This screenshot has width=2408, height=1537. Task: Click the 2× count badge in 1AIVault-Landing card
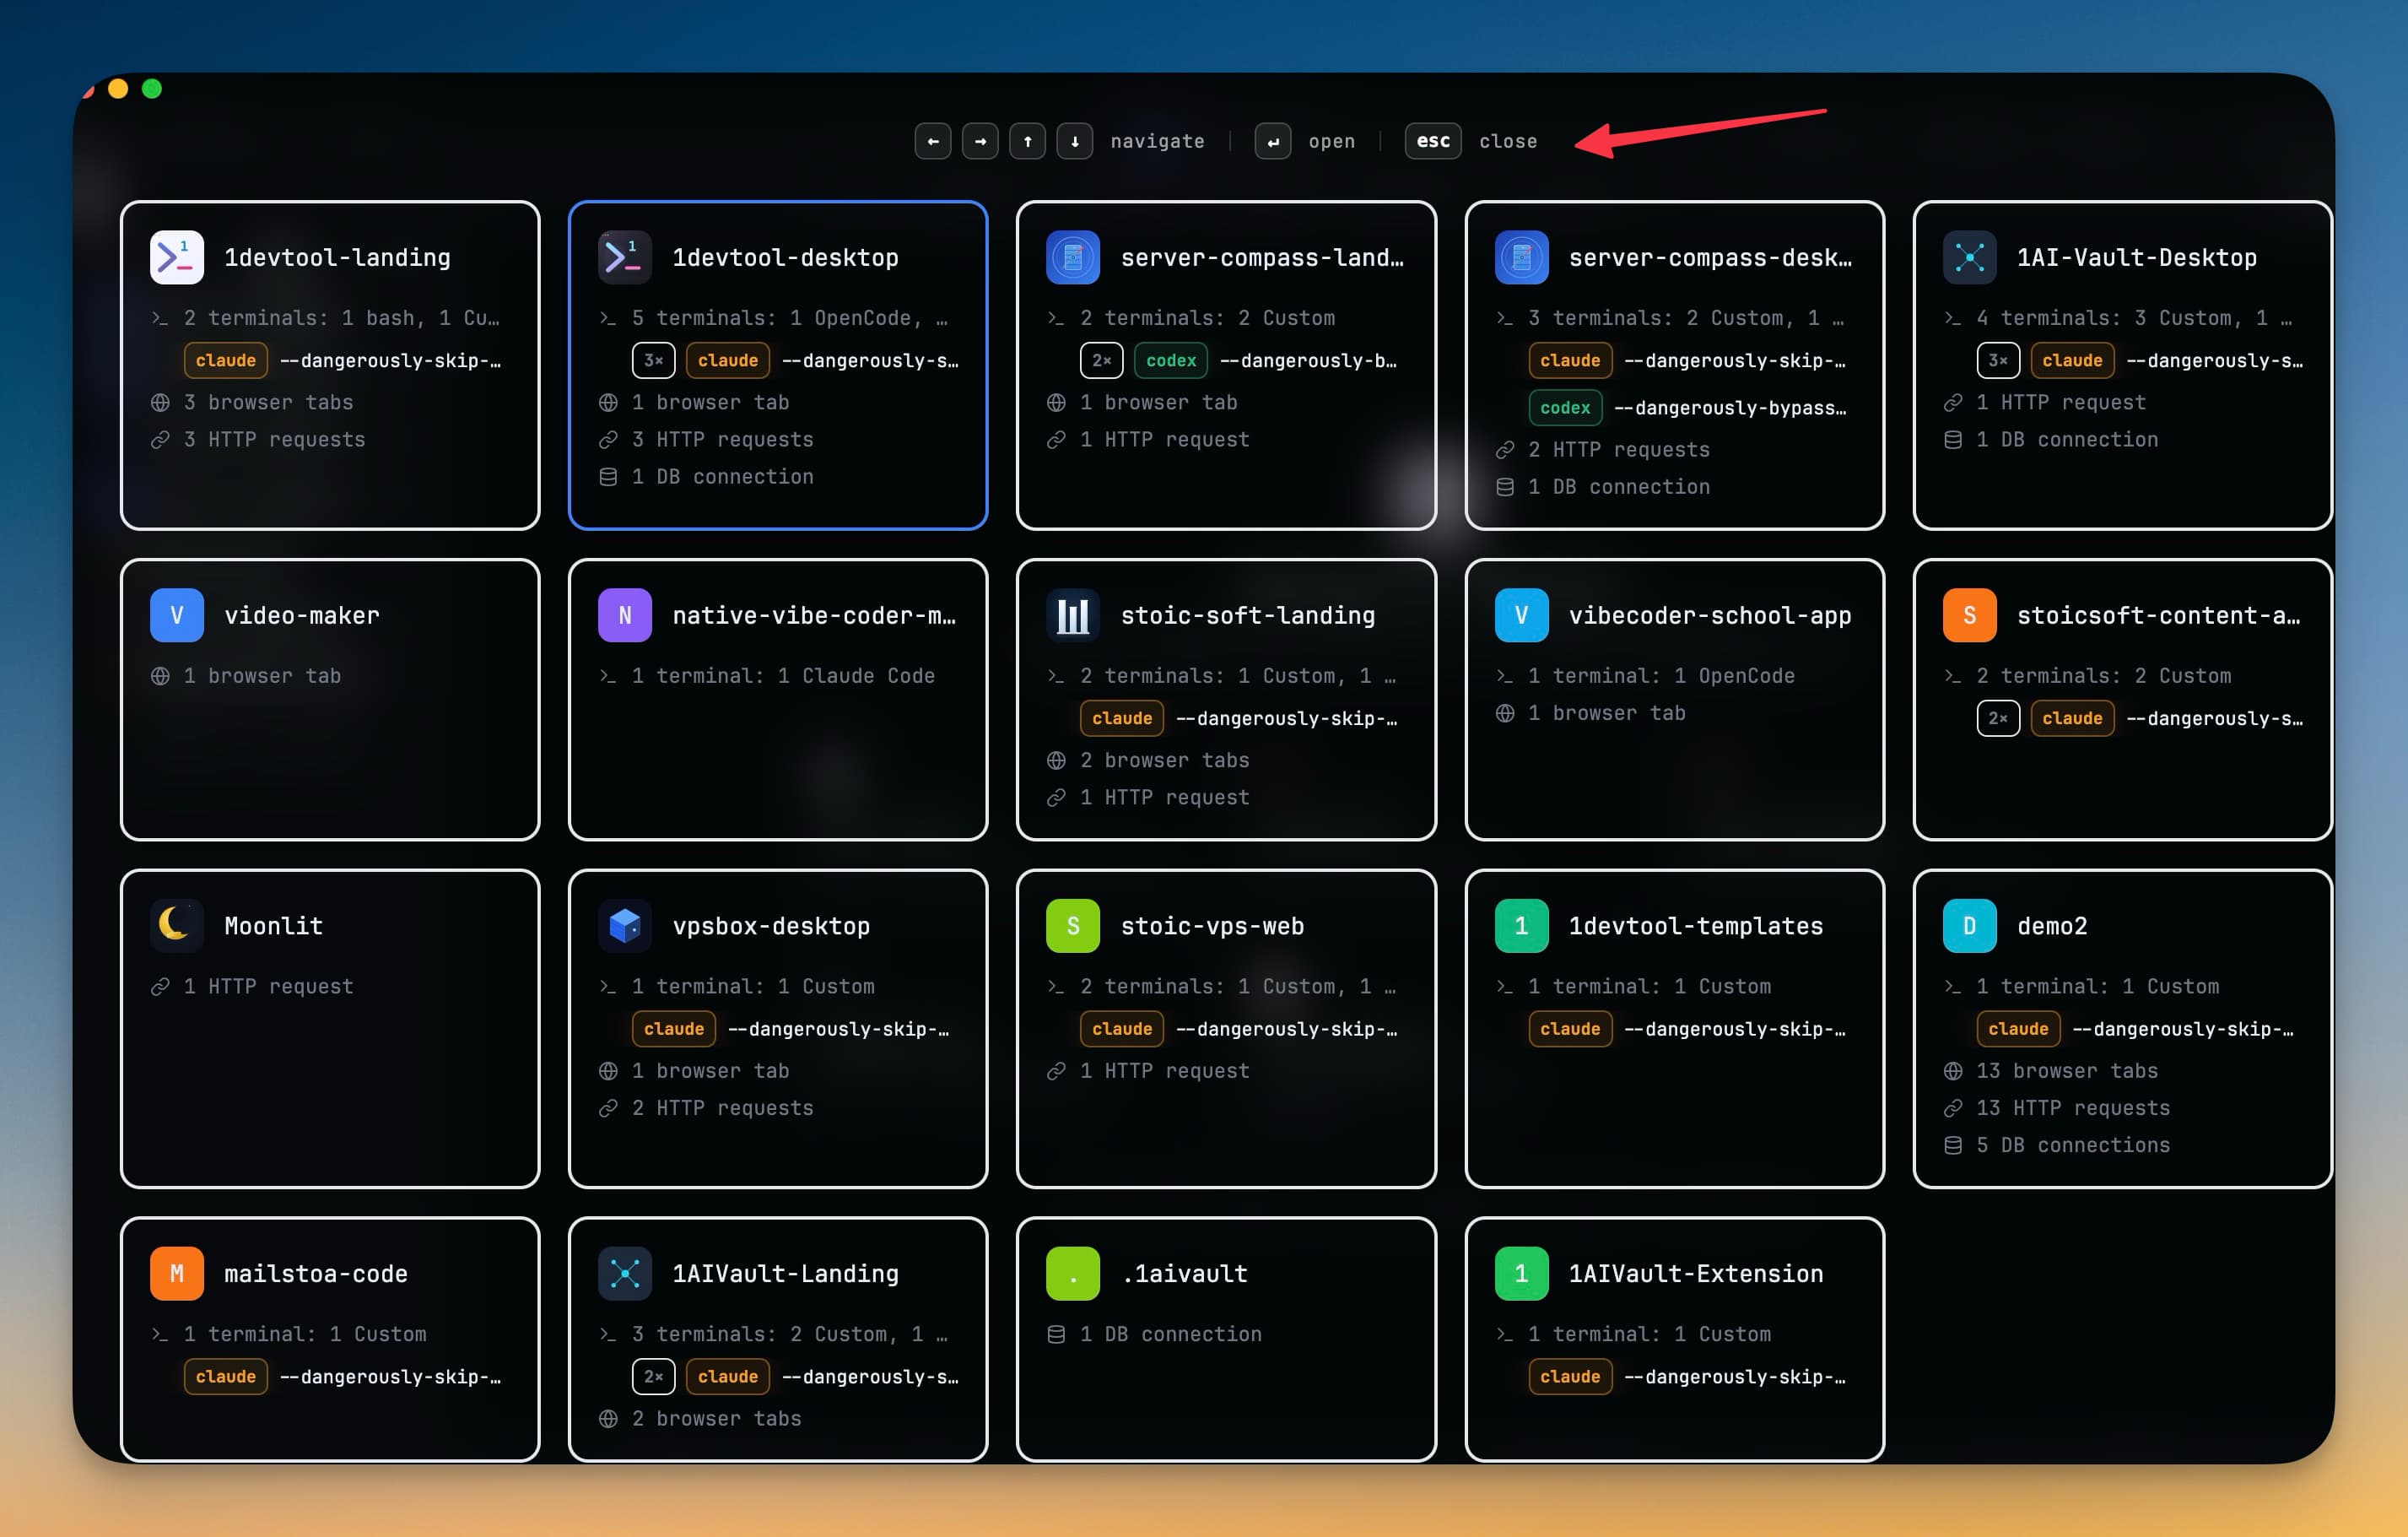654,1377
